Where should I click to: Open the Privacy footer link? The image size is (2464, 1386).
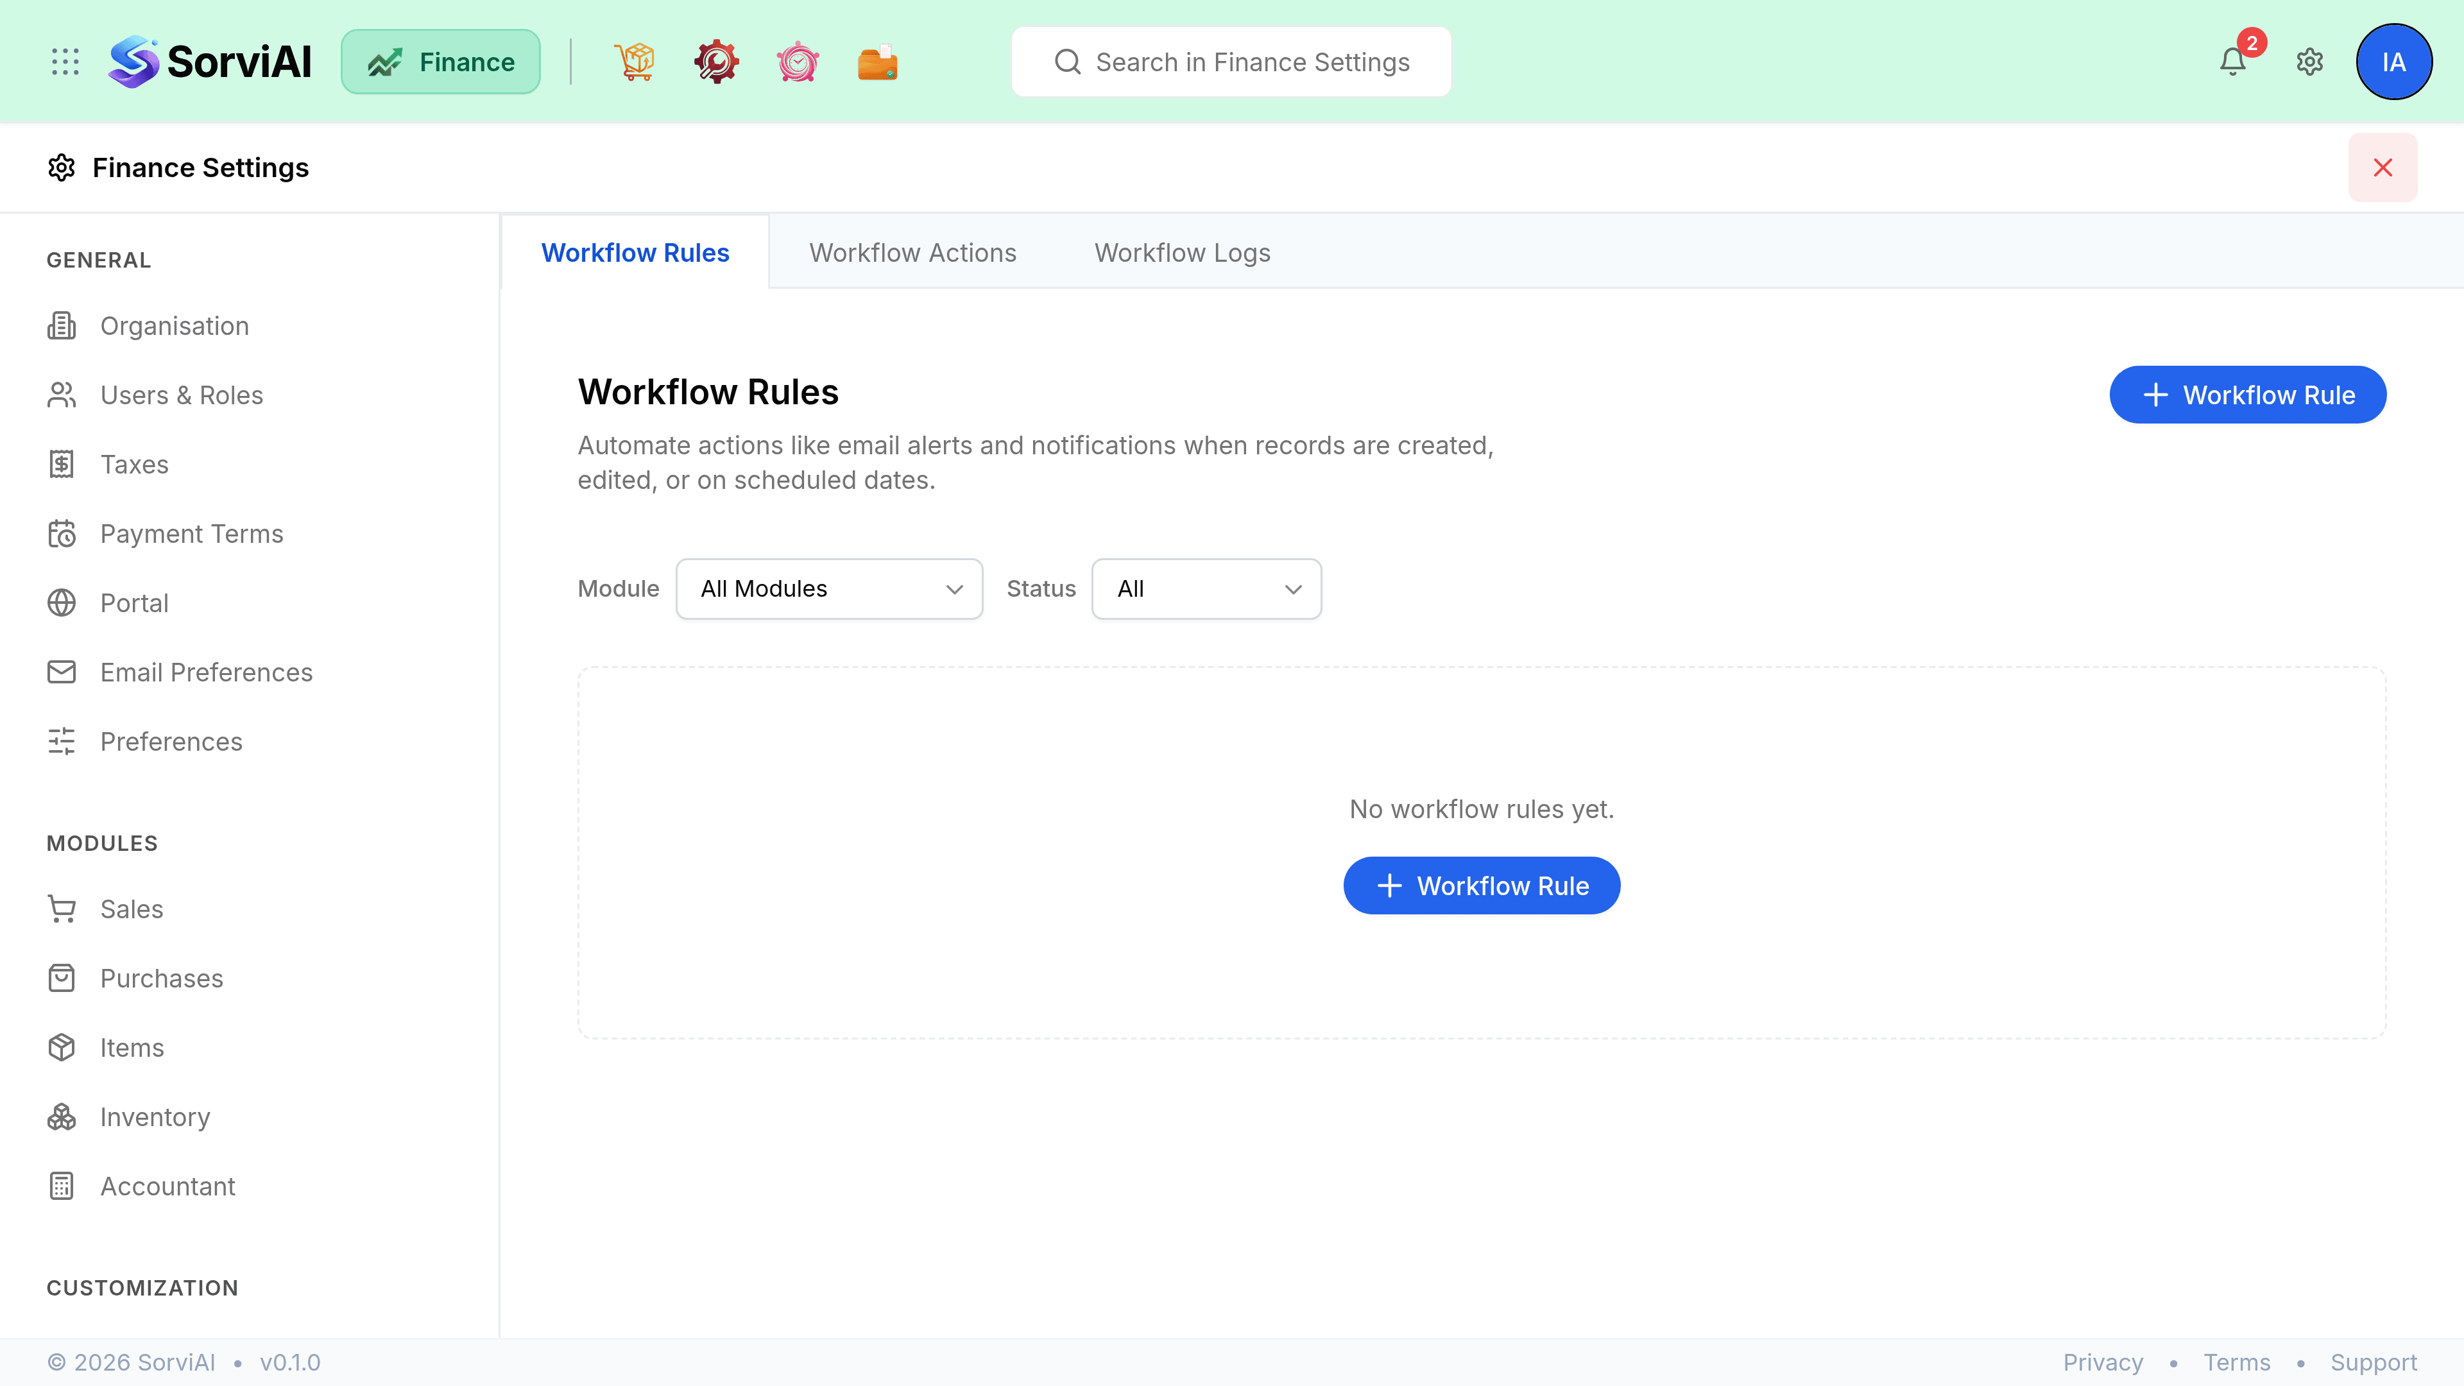pyautogui.click(x=2103, y=1363)
